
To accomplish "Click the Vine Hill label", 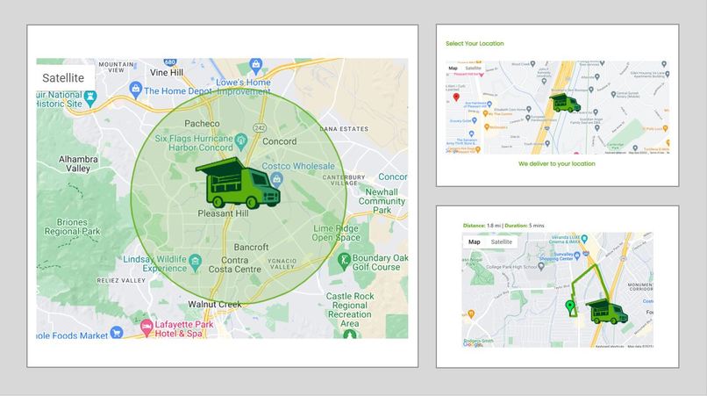I will pyautogui.click(x=167, y=73).
